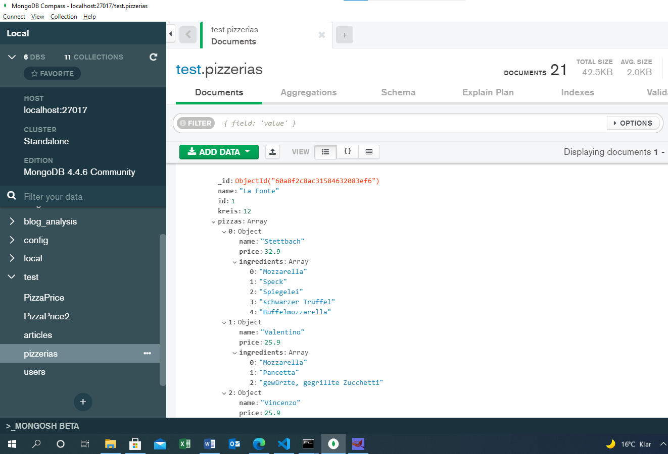Expand query OPTIONS
Viewport: 668px width, 454px height.
[633, 123]
